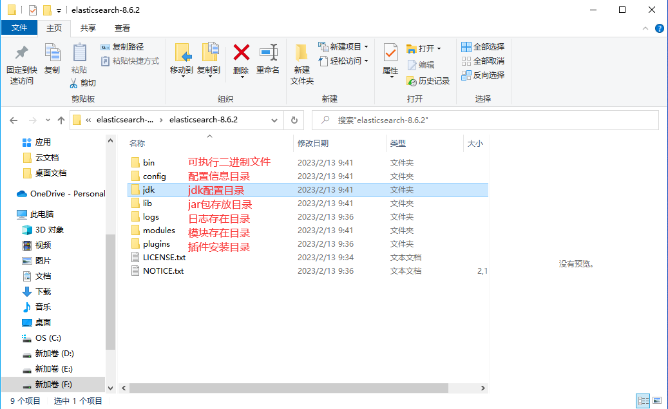Viewport: 668px width, 409px height.
Task: Switch to details view icon in status bar
Action: [643, 401]
